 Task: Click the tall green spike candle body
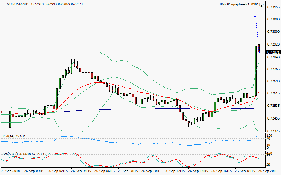click(256, 70)
